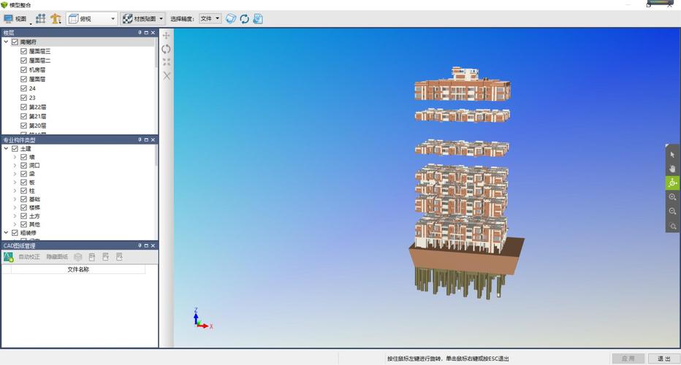Toggle the 第22层 checkbox
This screenshot has height=365, width=681.
click(24, 107)
